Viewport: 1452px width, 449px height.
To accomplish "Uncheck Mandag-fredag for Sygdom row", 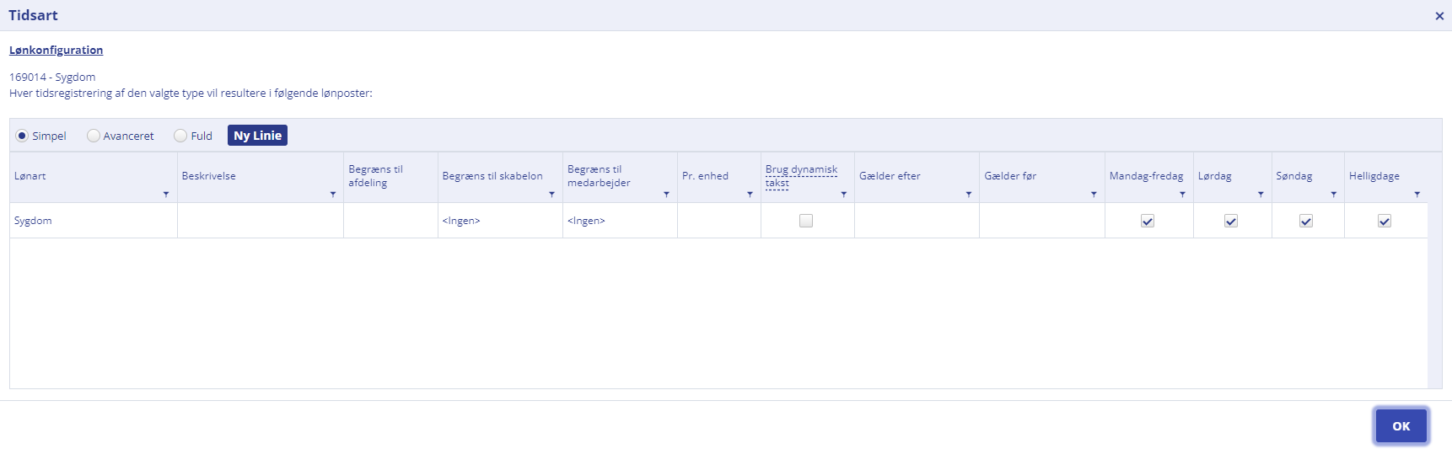I will point(1148,221).
